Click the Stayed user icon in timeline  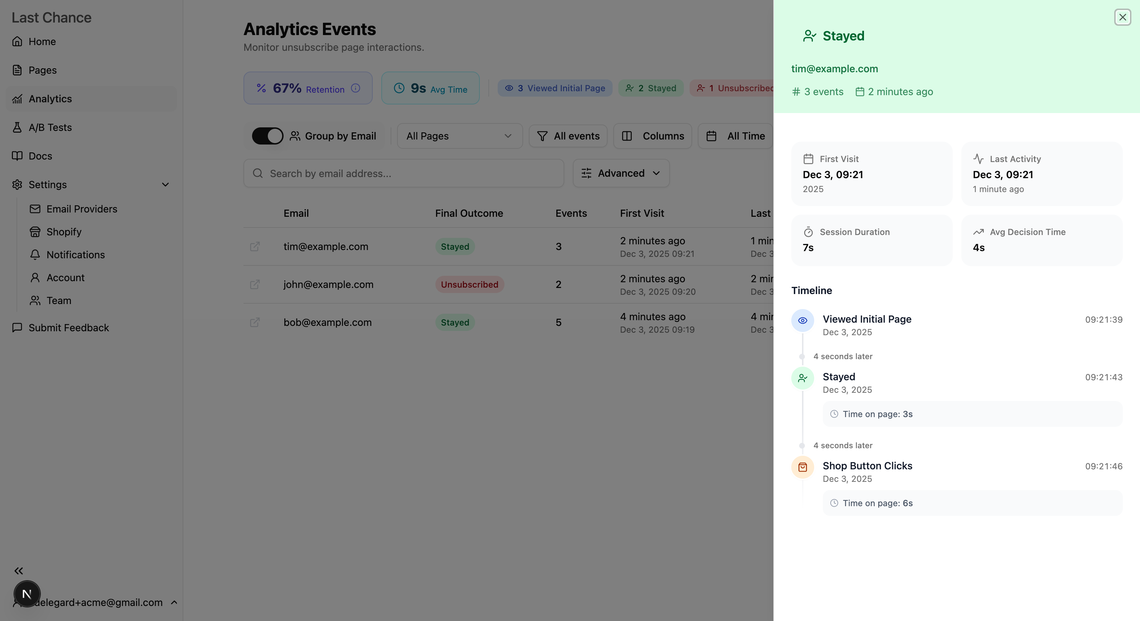click(802, 378)
